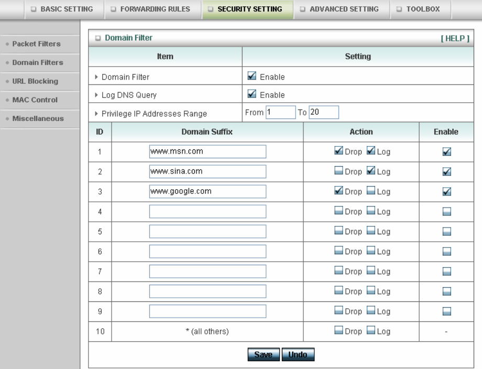Open the BASIC SETTING tab
482x369 pixels.
point(64,9)
